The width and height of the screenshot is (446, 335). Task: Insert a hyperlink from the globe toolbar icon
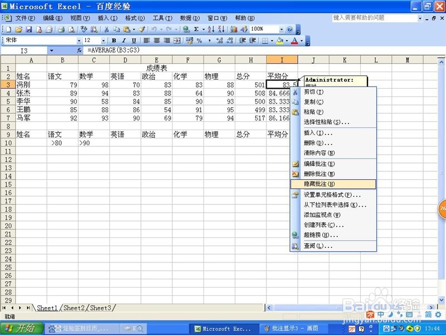(186, 30)
